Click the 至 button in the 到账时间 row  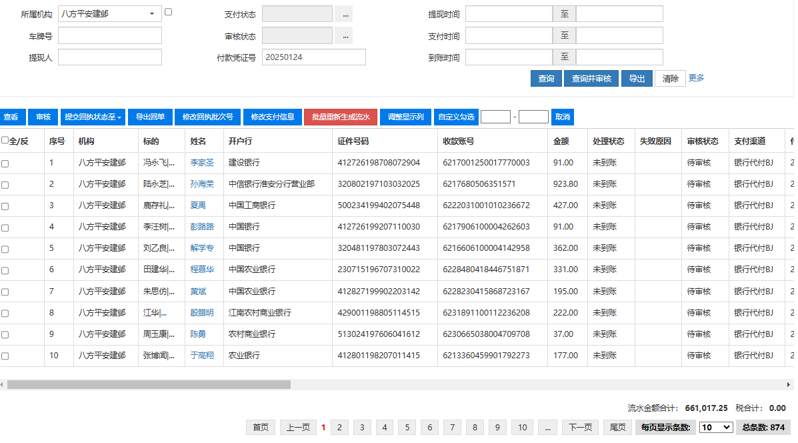564,57
